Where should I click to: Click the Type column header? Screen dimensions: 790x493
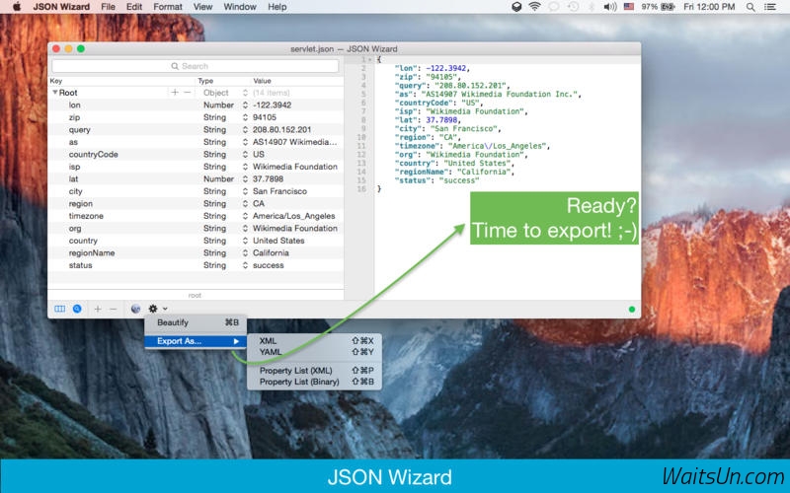[205, 81]
